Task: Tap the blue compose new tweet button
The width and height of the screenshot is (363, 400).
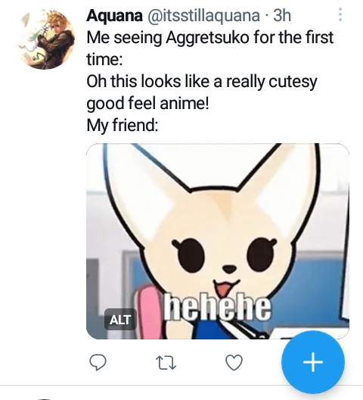Action: 313,362
